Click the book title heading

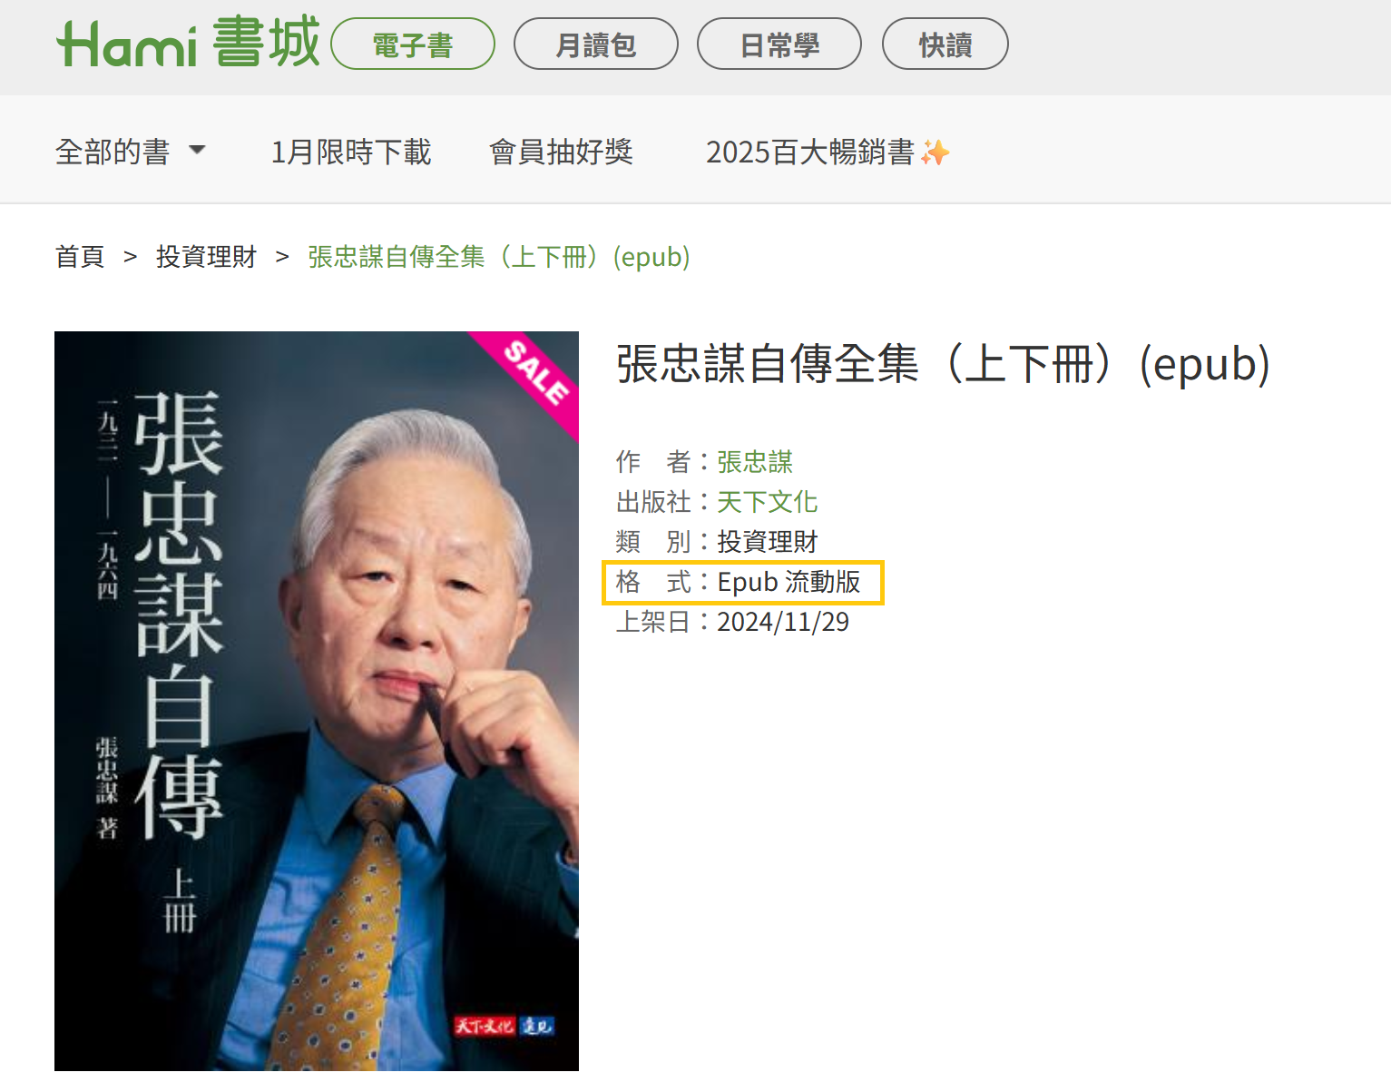coord(944,364)
